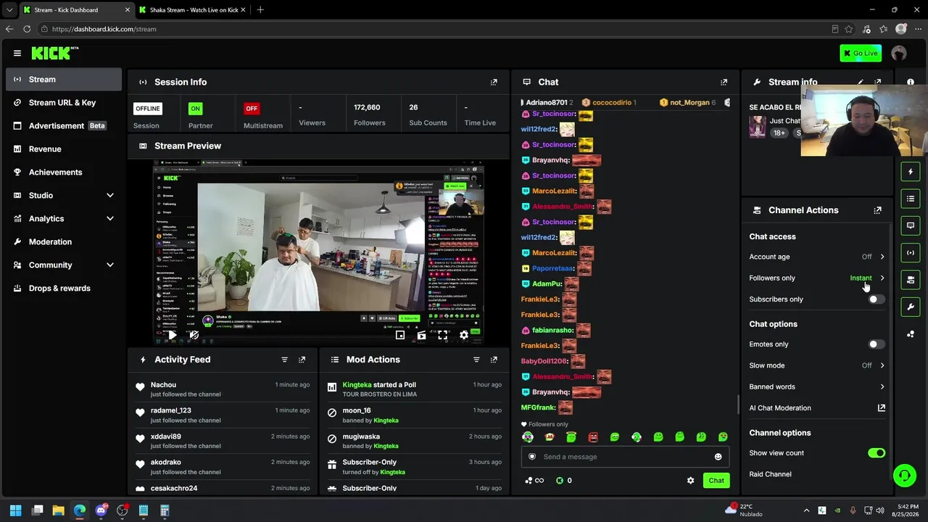
Task: Click Raid Channel option
Action: [770, 474]
